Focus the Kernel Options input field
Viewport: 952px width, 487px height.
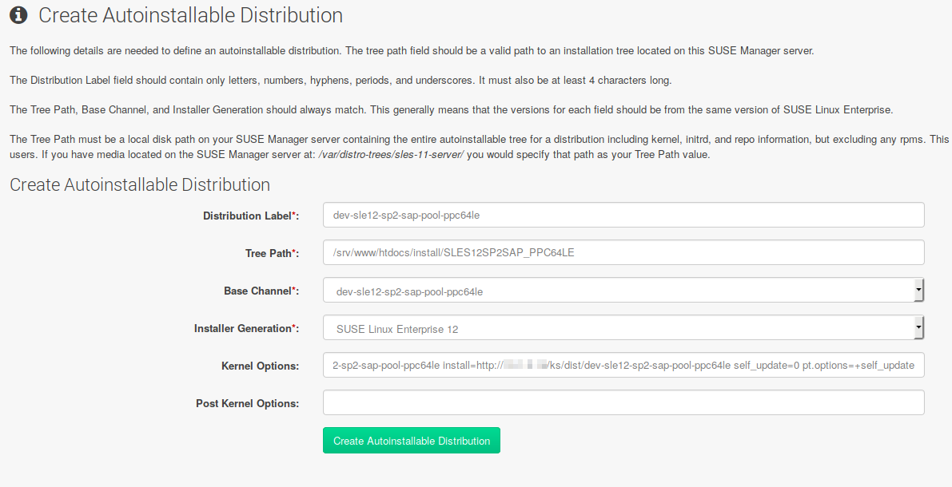click(560, 365)
